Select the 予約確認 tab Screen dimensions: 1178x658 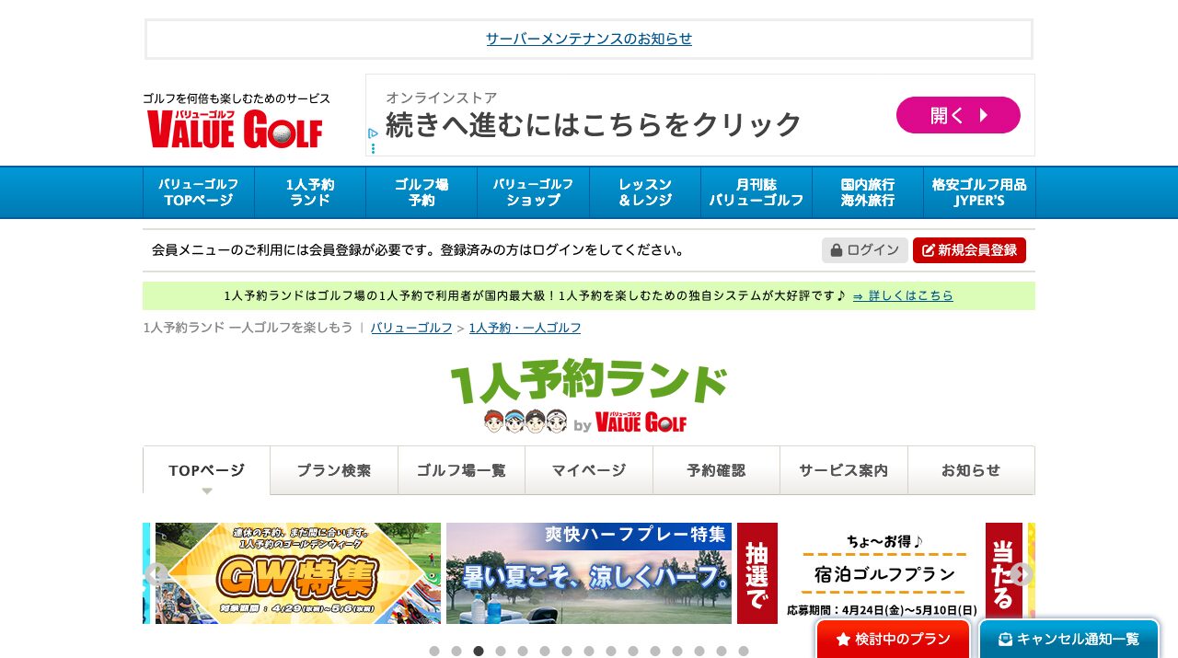716,470
